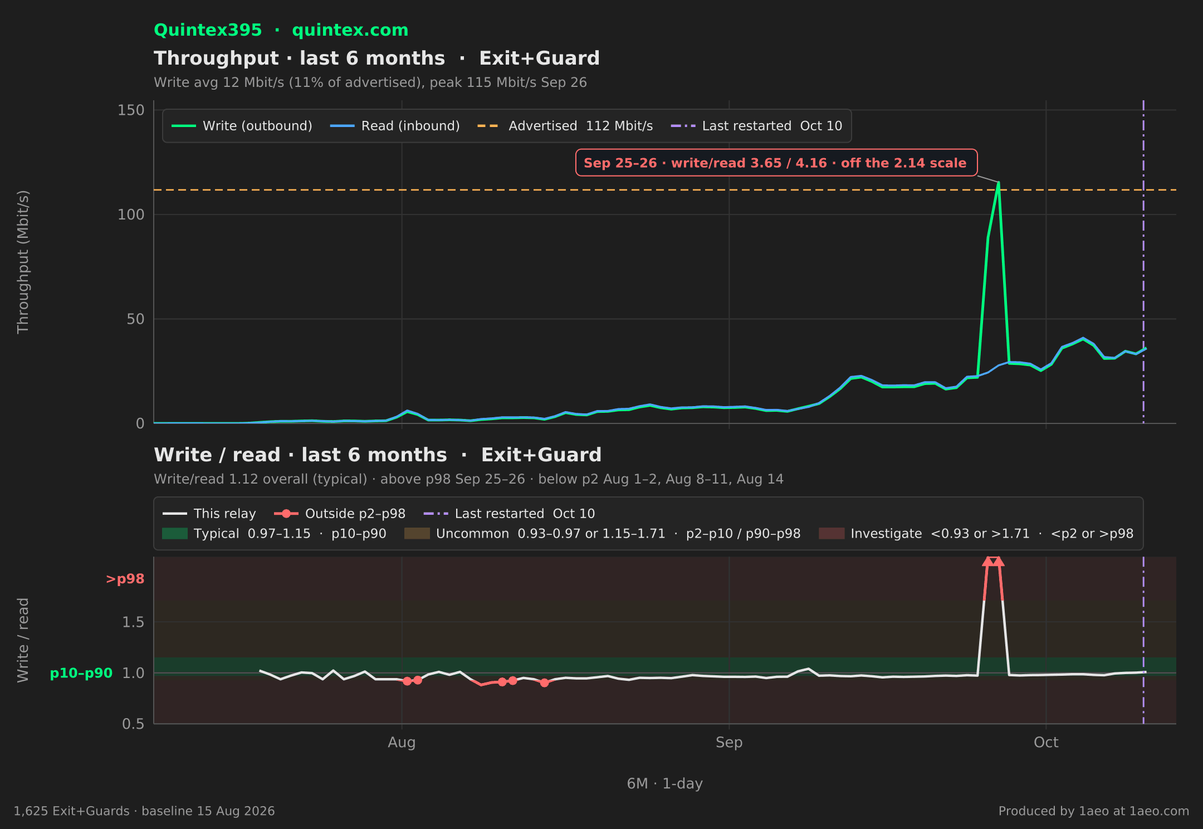1203x829 pixels.
Task: Click the Oct x-axis label
Action: tap(1046, 743)
